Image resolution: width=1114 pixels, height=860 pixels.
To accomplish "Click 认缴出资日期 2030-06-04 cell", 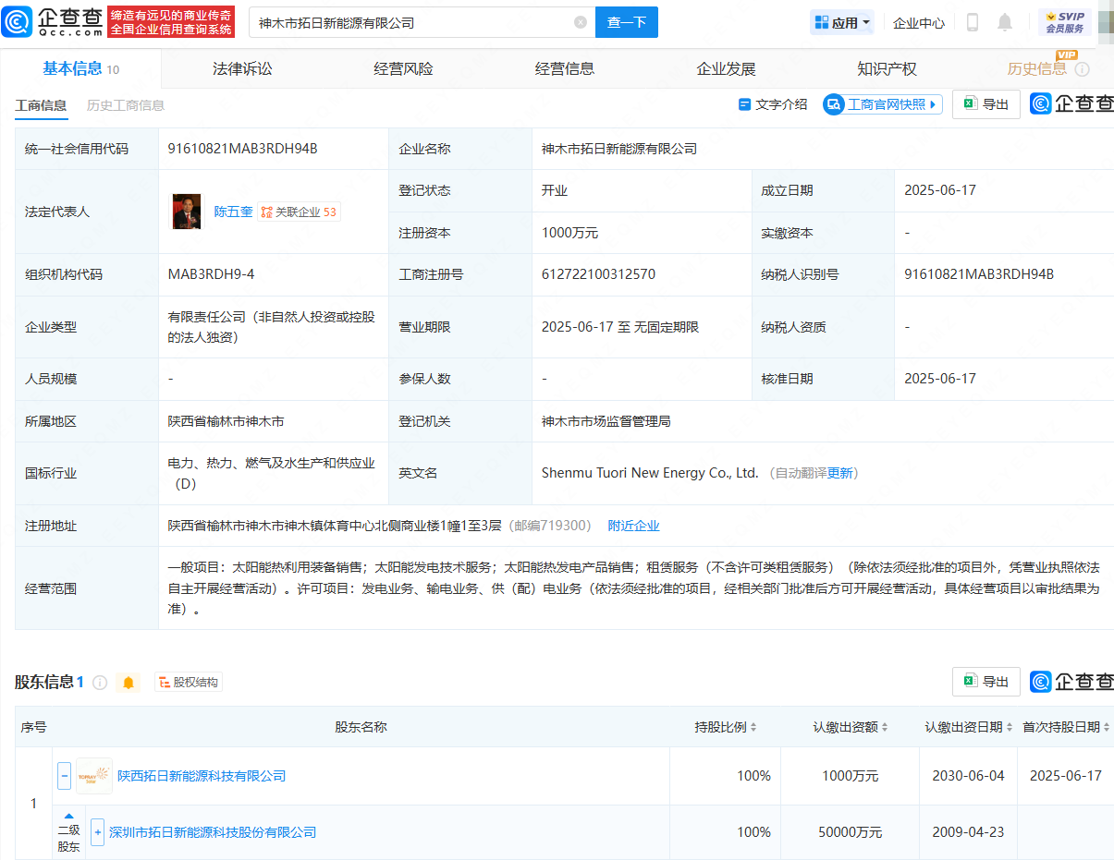I will click(x=968, y=776).
